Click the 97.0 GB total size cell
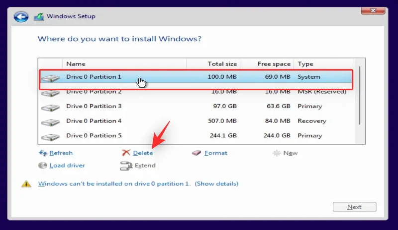Viewport: 398px width, 230px height. click(225, 106)
